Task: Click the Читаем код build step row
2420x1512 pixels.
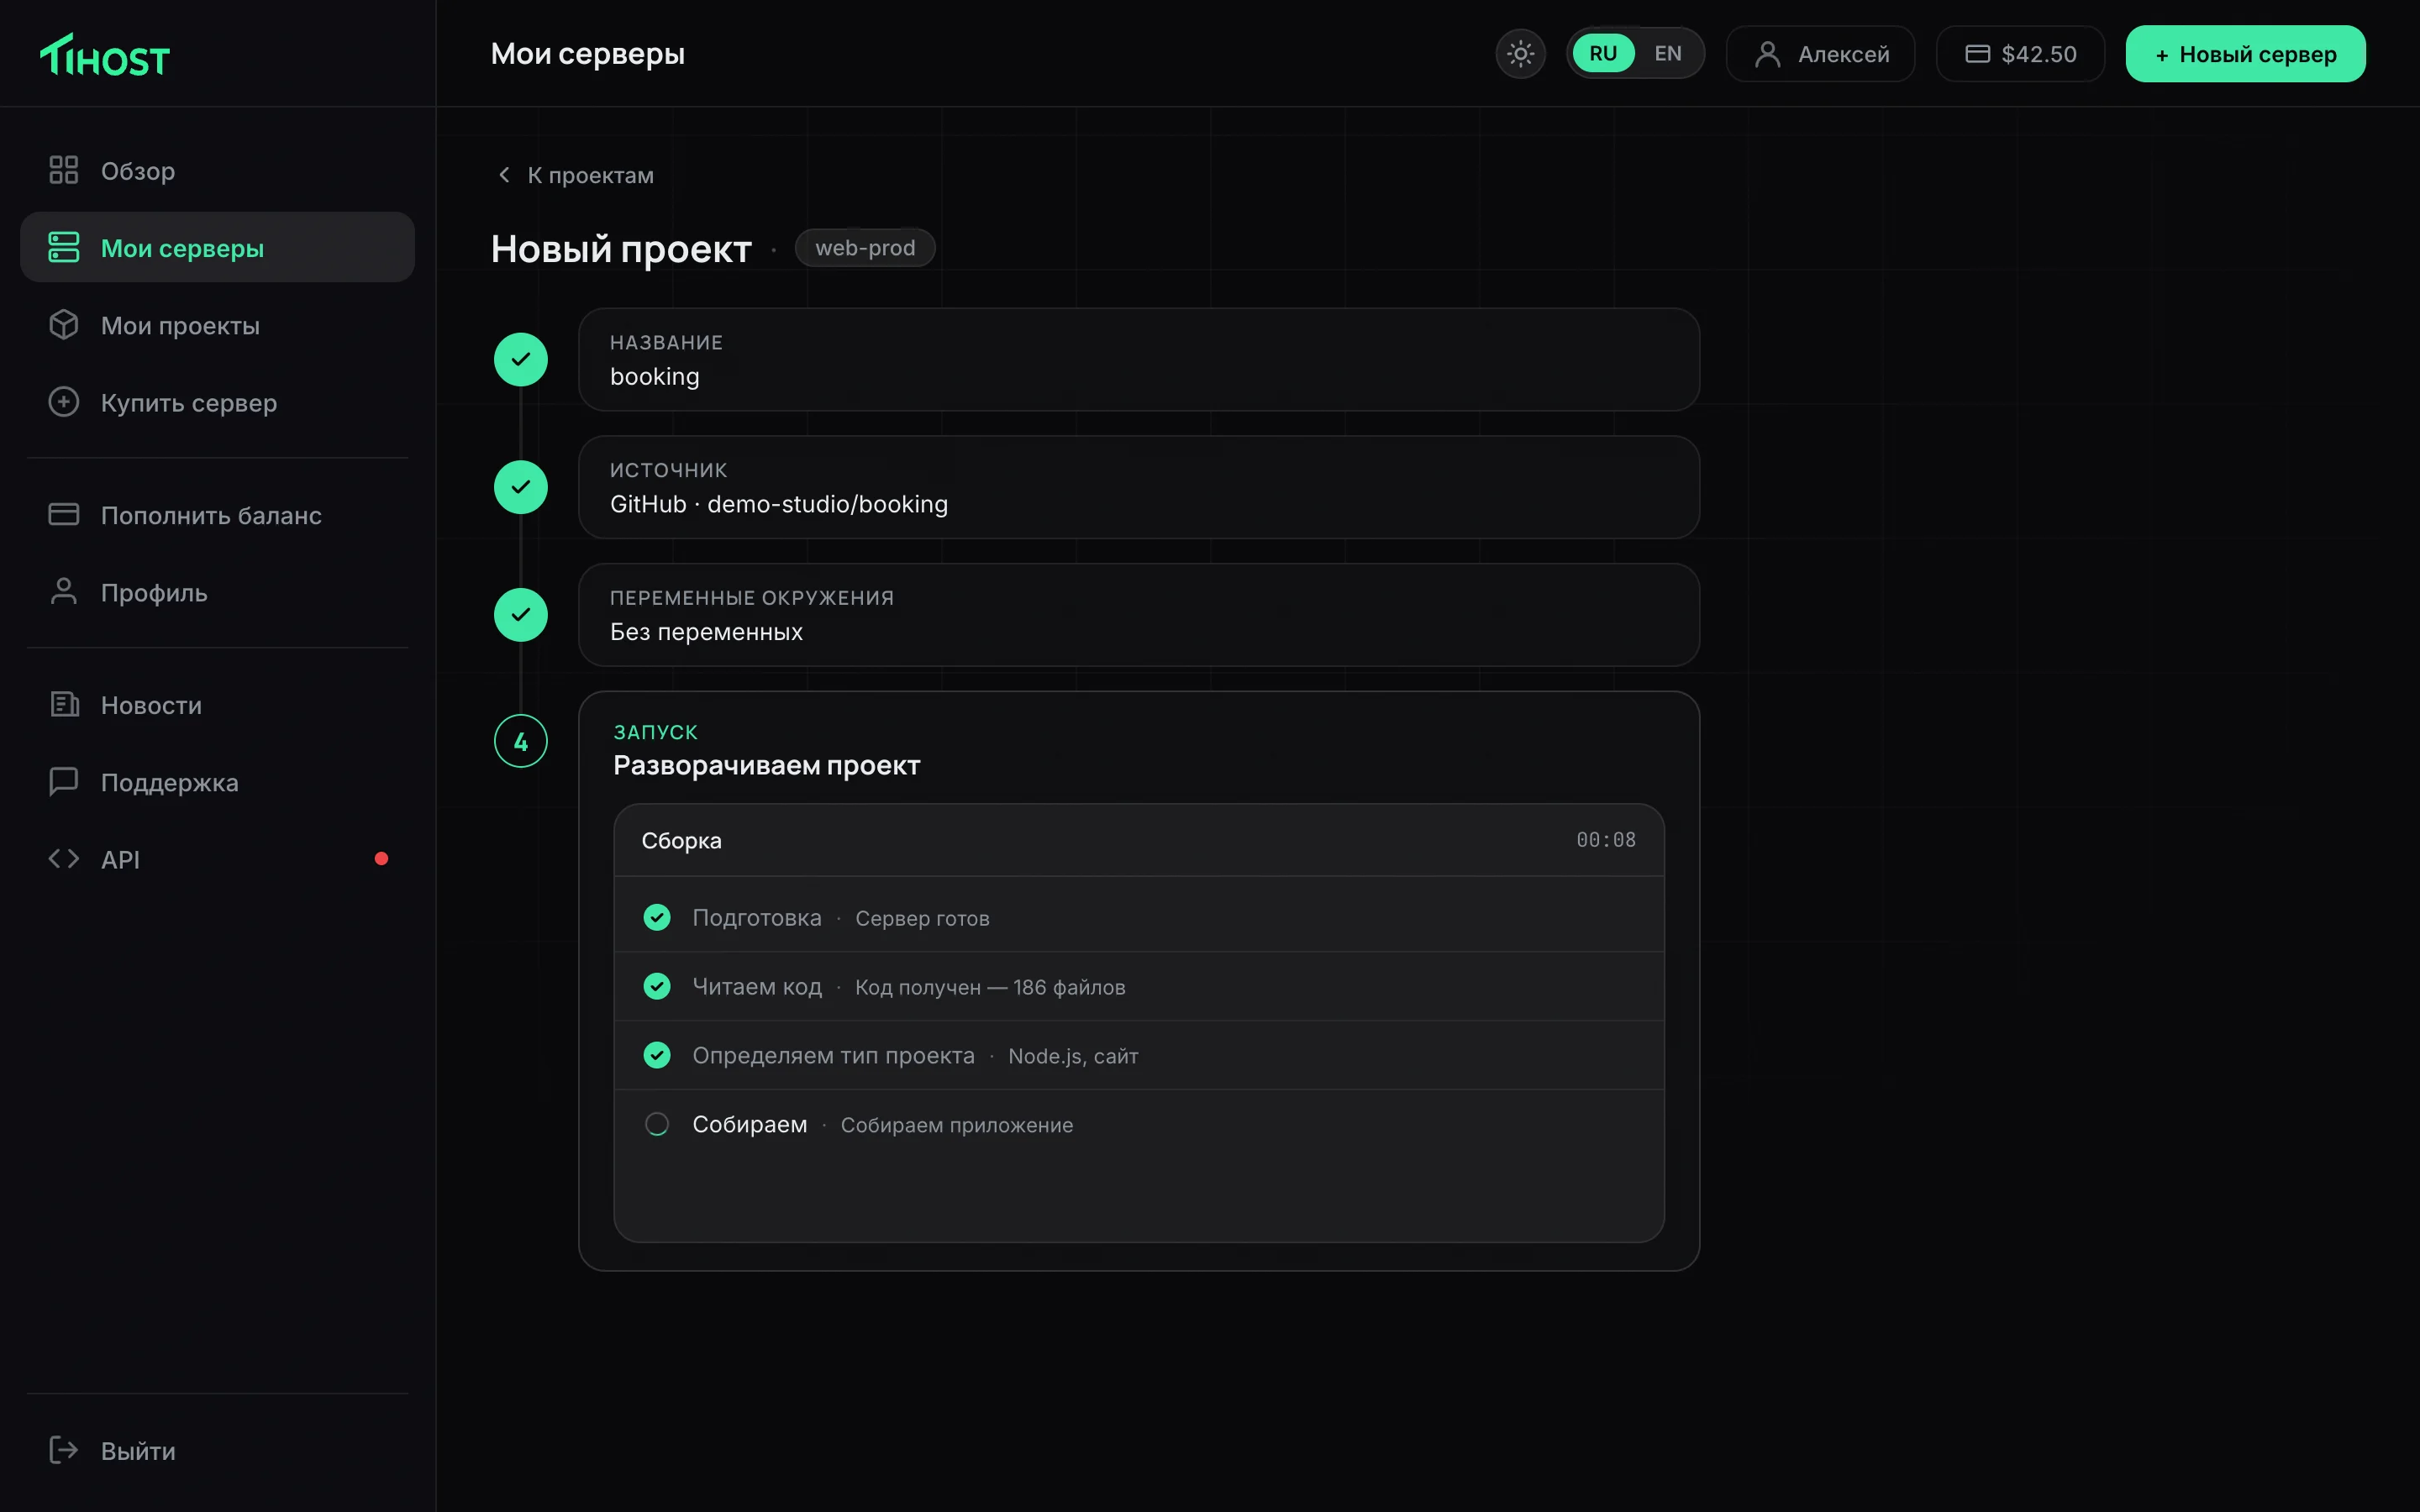Action: (x=1139, y=986)
